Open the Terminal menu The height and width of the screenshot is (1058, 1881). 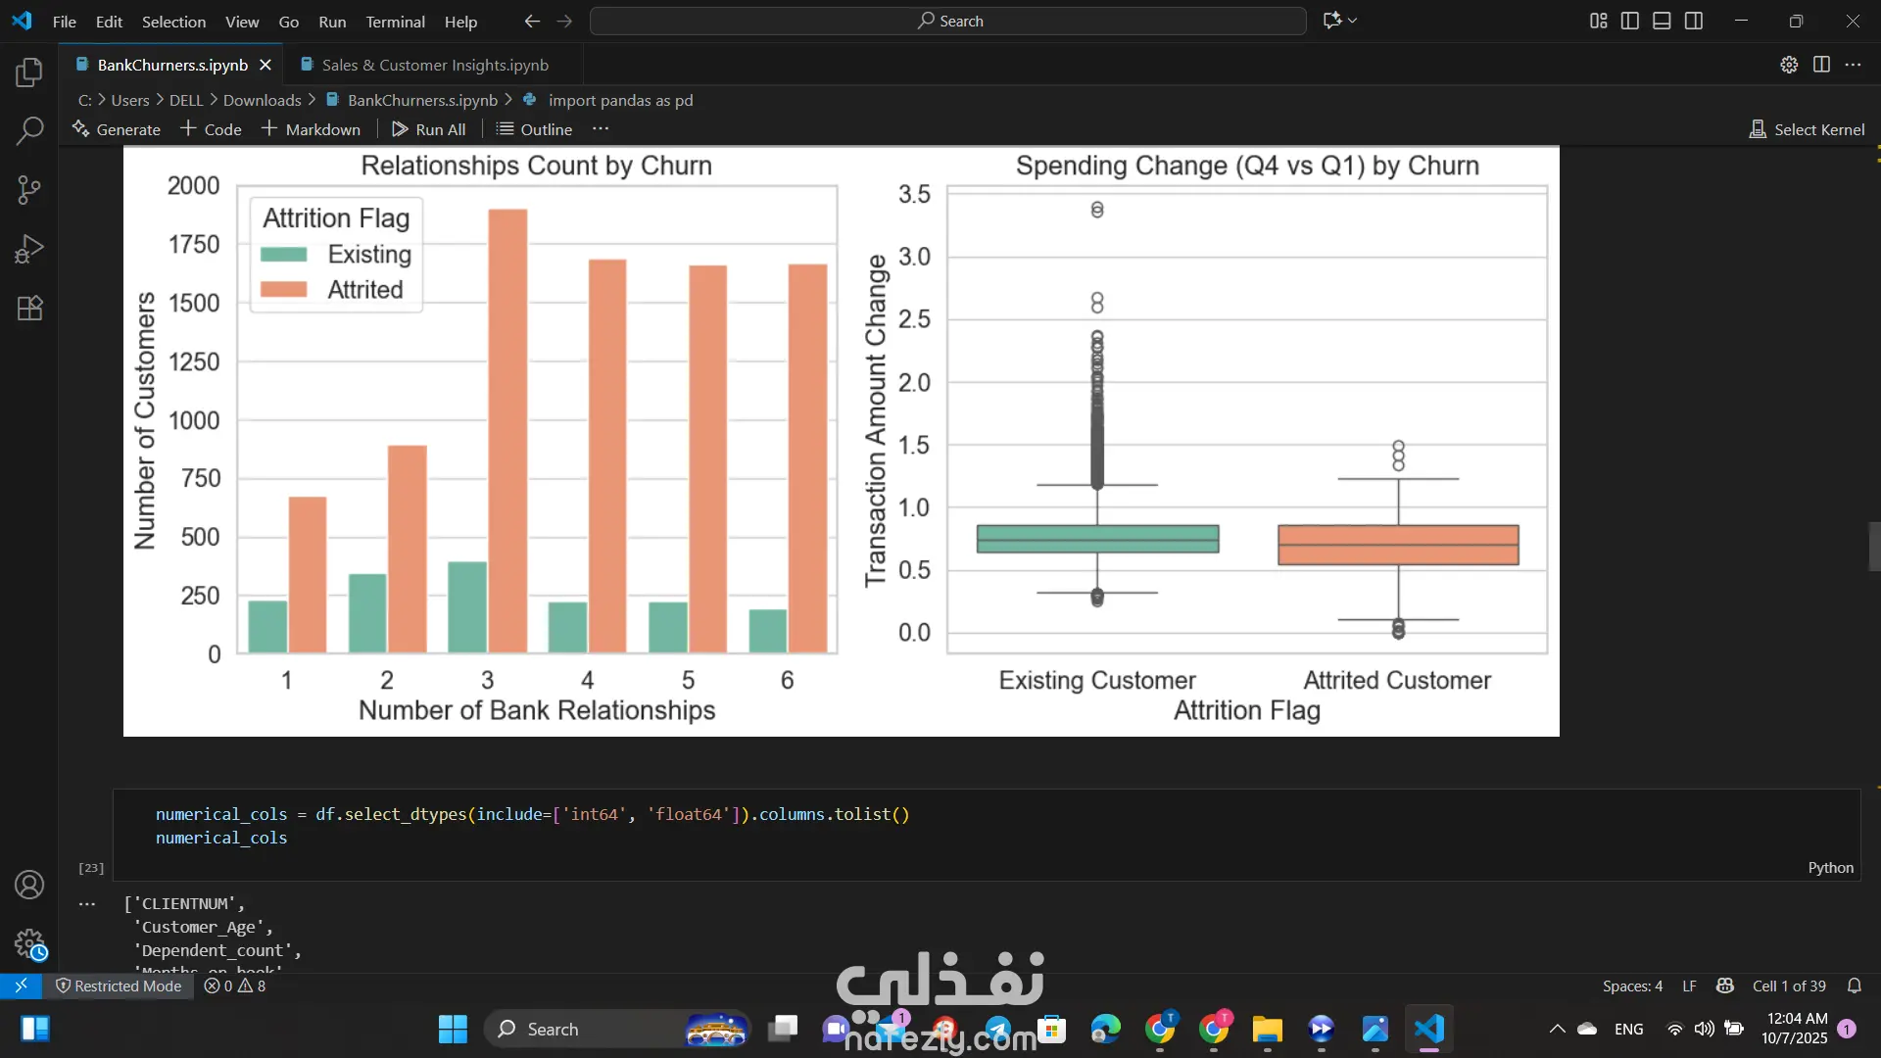[x=395, y=22]
